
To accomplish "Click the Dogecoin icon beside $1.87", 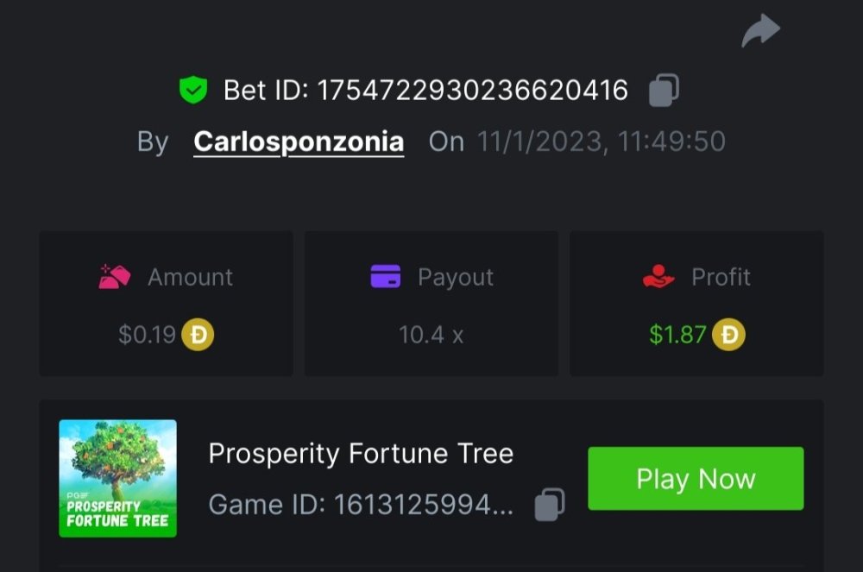I will tap(729, 335).
